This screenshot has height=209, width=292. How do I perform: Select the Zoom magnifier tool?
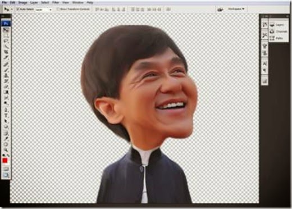[x=6, y=149]
